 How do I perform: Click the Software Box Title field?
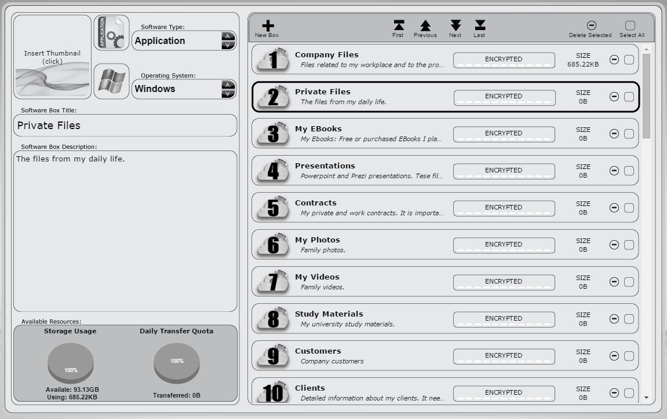(x=125, y=126)
